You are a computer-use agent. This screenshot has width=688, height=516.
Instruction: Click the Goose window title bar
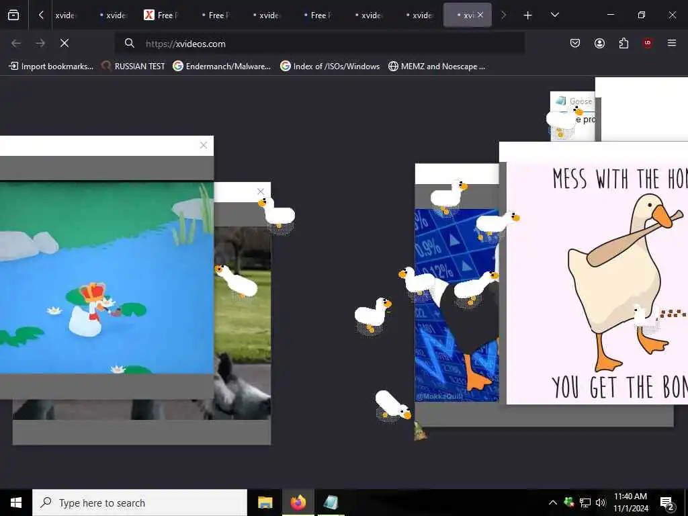572,101
